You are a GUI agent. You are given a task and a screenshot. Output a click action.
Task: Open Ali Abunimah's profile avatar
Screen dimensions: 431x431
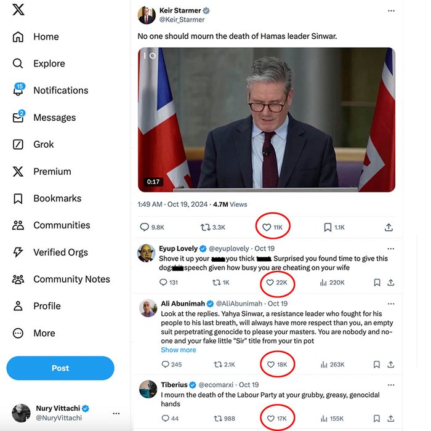click(148, 307)
